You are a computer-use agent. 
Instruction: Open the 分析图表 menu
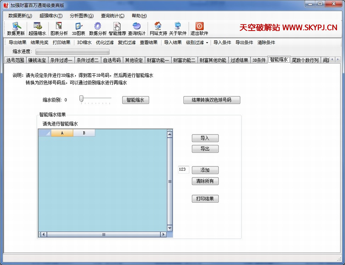click(81, 16)
